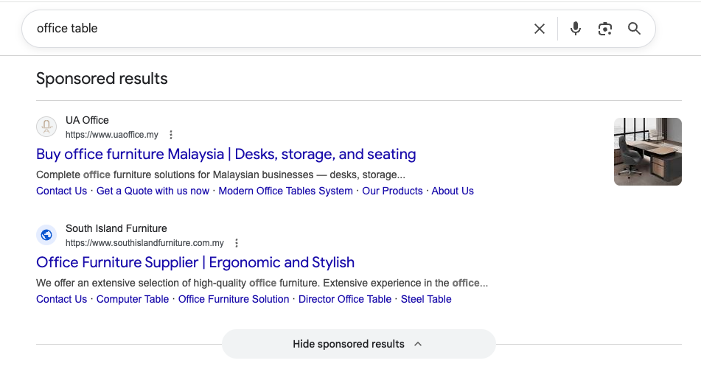Focus the office table search field
Viewport: 701px width, 366px height.
pyautogui.click(x=280, y=29)
